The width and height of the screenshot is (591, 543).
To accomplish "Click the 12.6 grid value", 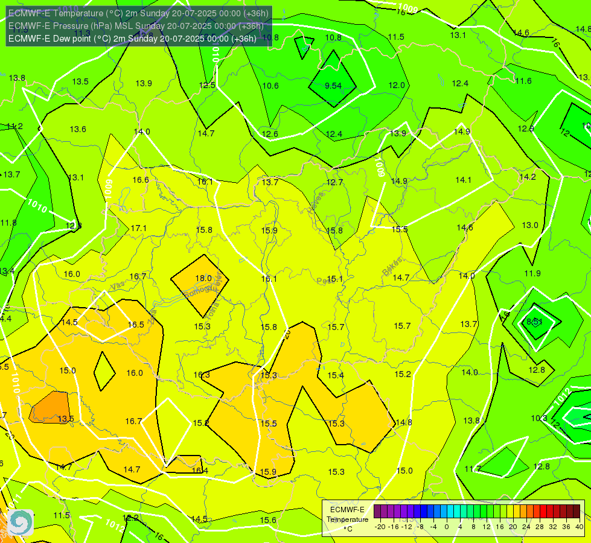I will tap(270, 134).
